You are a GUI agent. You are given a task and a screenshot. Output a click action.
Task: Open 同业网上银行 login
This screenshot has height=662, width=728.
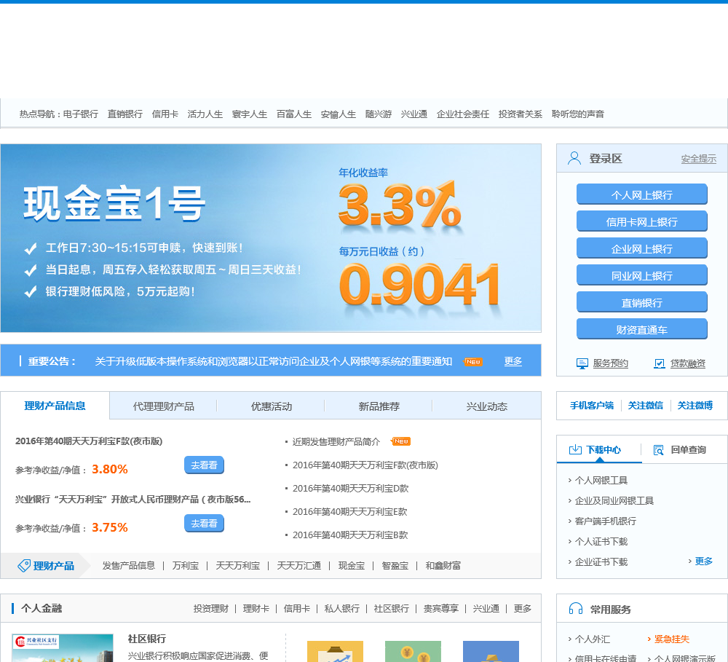tap(641, 275)
